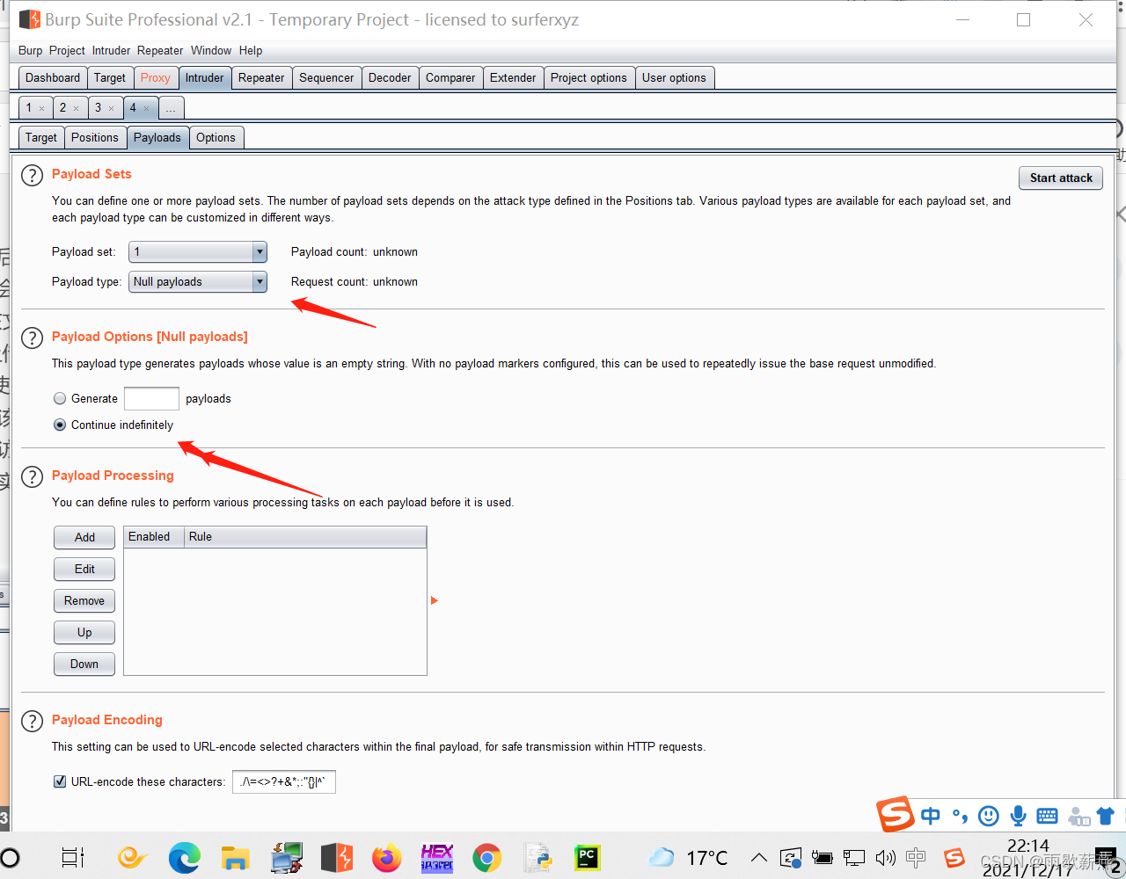The height and width of the screenshot is (879, 1126).
Task: Open Payload Sets help question mark icon
Action: click(x=32, y=175)
